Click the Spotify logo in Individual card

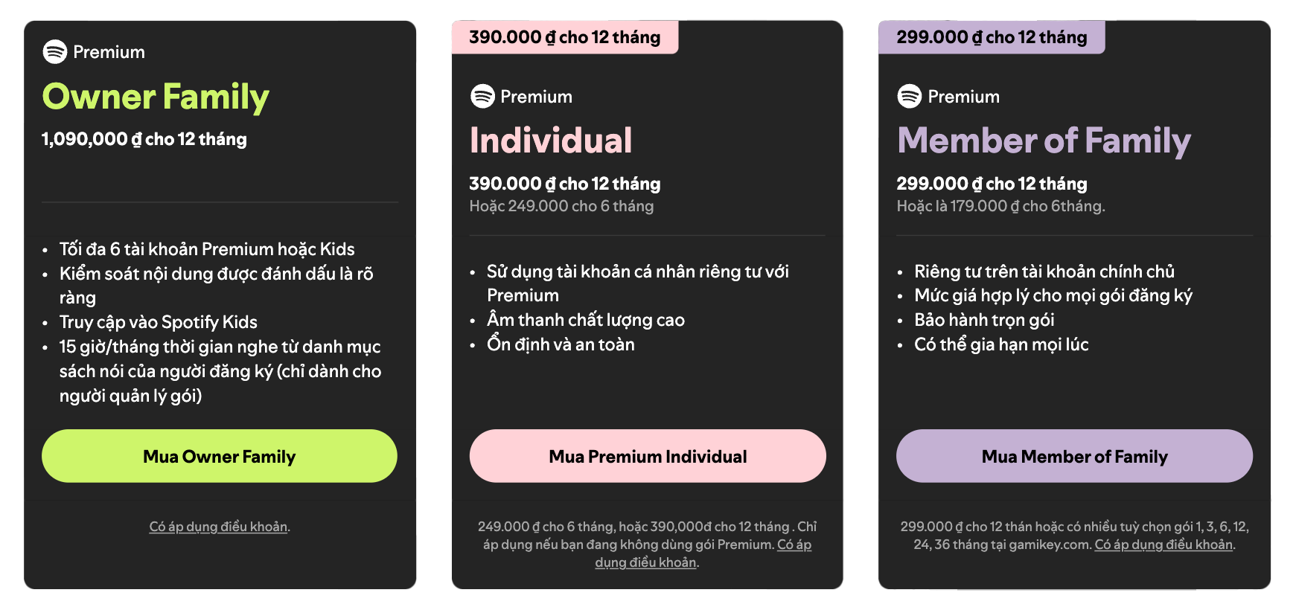pos(482,96)
